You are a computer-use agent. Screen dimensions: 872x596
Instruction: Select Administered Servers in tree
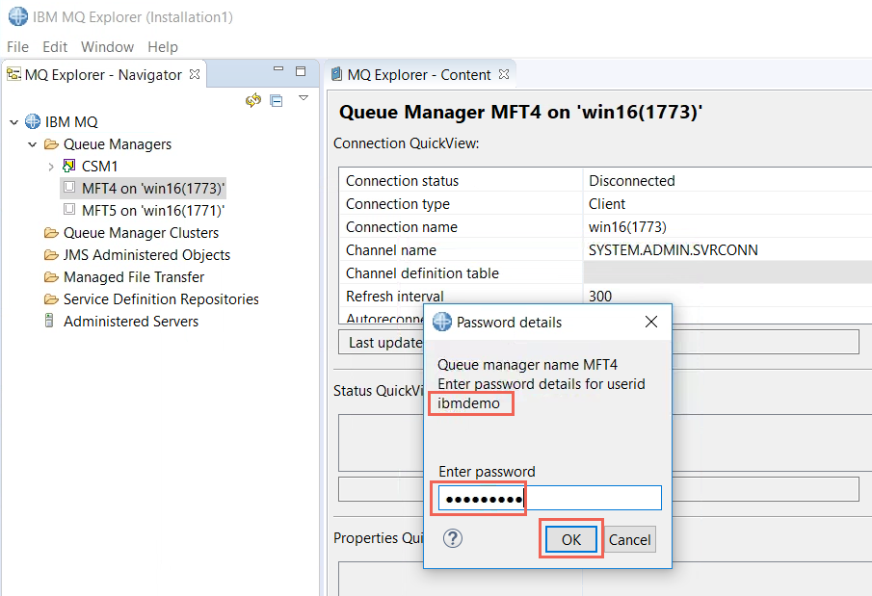tap(131, 322)
